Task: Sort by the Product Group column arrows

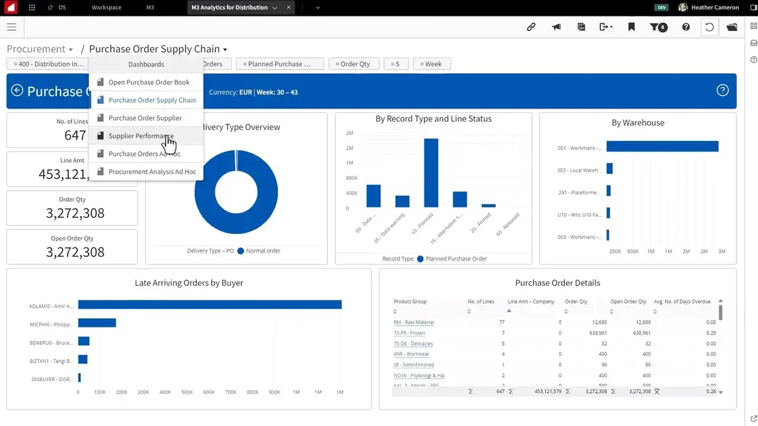Action: pyautogui.click(x=396, y=311)
